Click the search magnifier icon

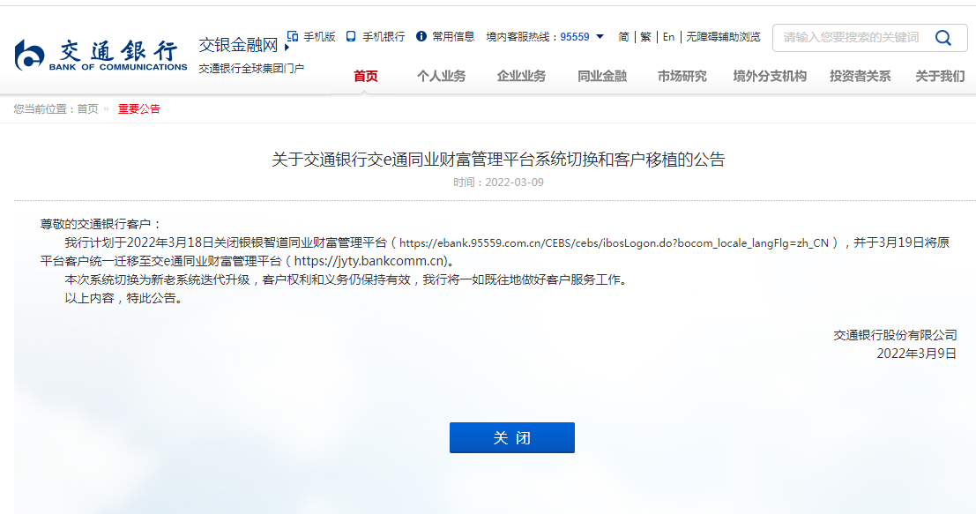click(x=943, y=38)
